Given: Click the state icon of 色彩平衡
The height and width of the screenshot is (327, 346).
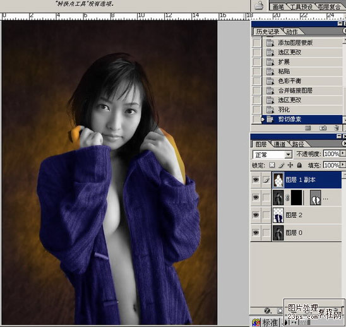Looking at the screenshot, I should pos(270,81).
